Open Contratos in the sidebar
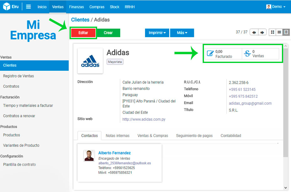Screen dimensions: 291x192 11,86
